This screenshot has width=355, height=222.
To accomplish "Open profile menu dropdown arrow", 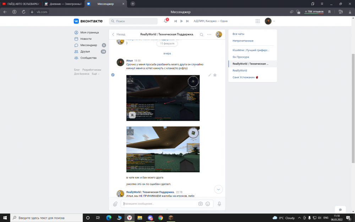I will point(274,21).
